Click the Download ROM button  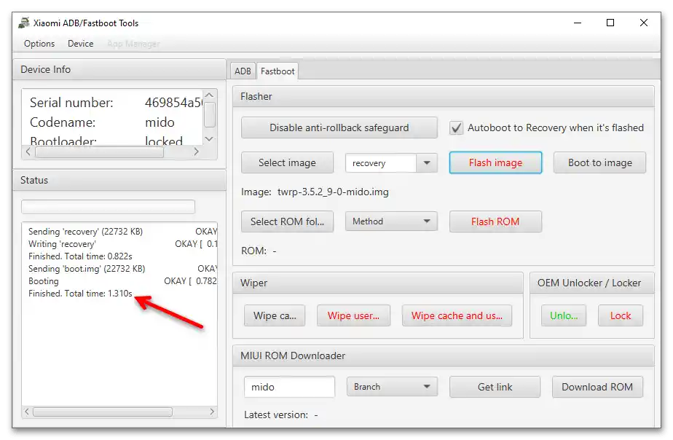[597, 387]
